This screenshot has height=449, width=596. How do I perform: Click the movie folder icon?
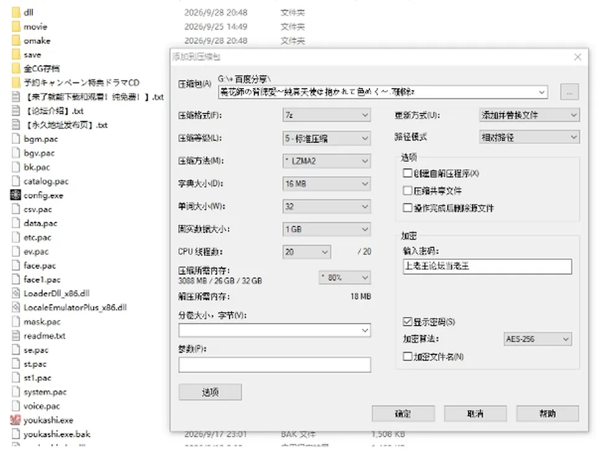pos(16,27)
